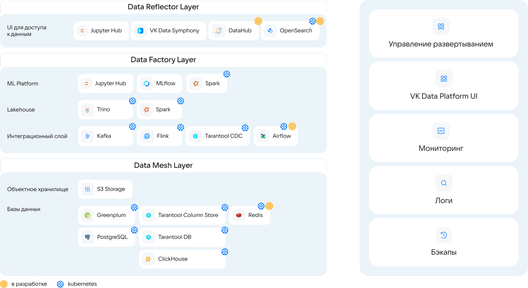Click the Data Reflector Layer heading
The height and width of the screenshot is (288, 528).
(163, 7)
